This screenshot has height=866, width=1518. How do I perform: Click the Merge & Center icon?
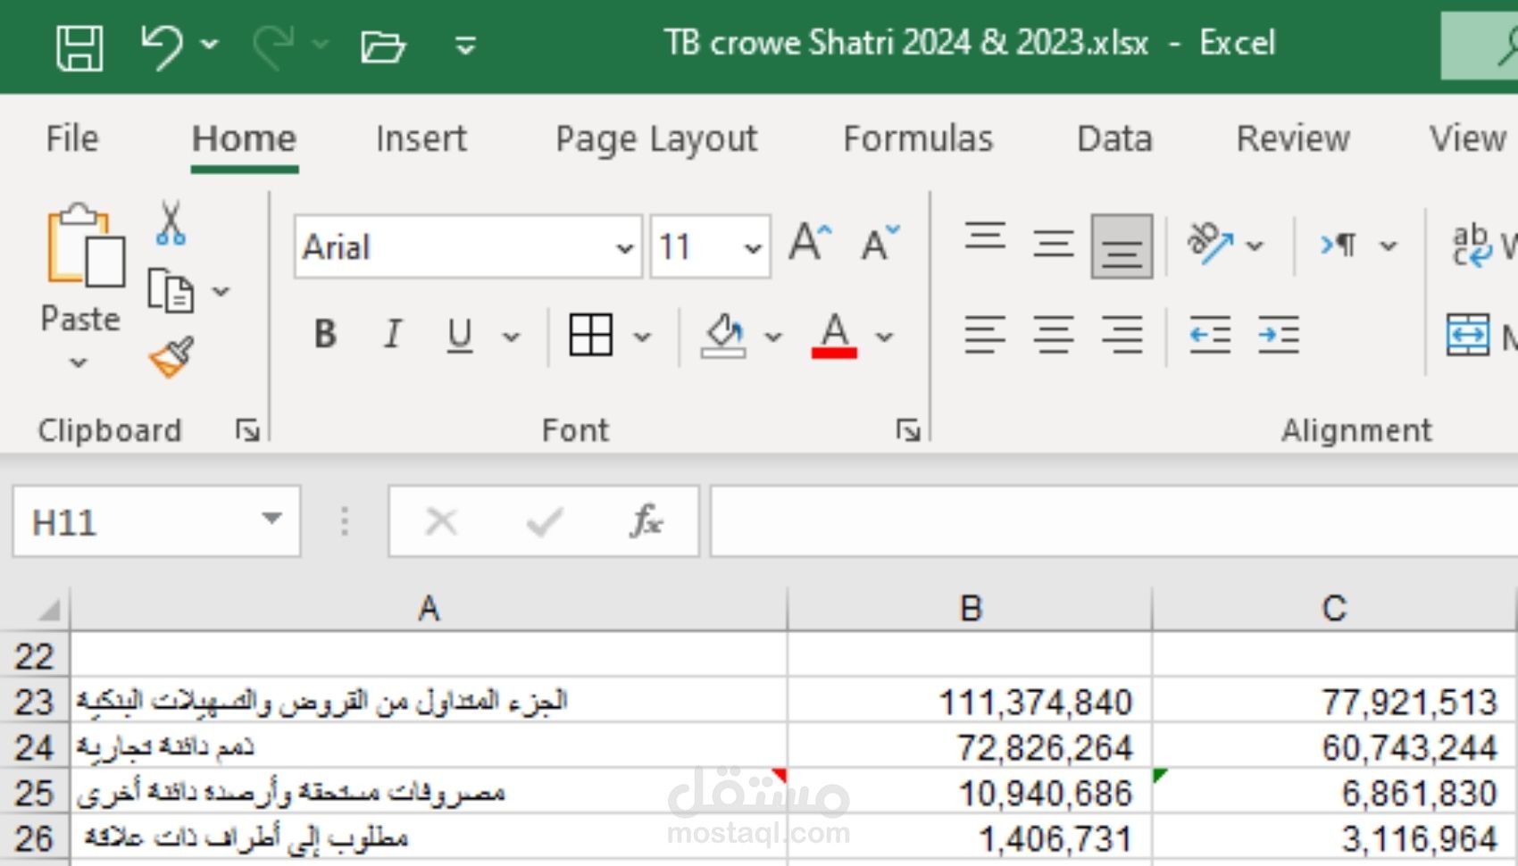pos(1468,336)
